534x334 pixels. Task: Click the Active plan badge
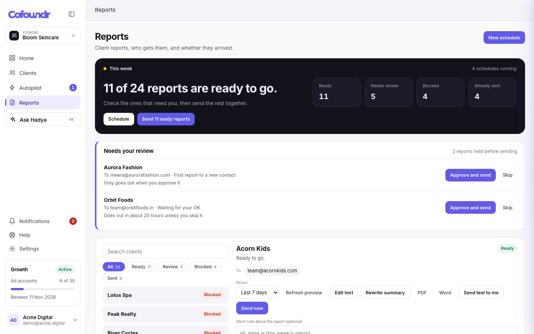(65, 269)
